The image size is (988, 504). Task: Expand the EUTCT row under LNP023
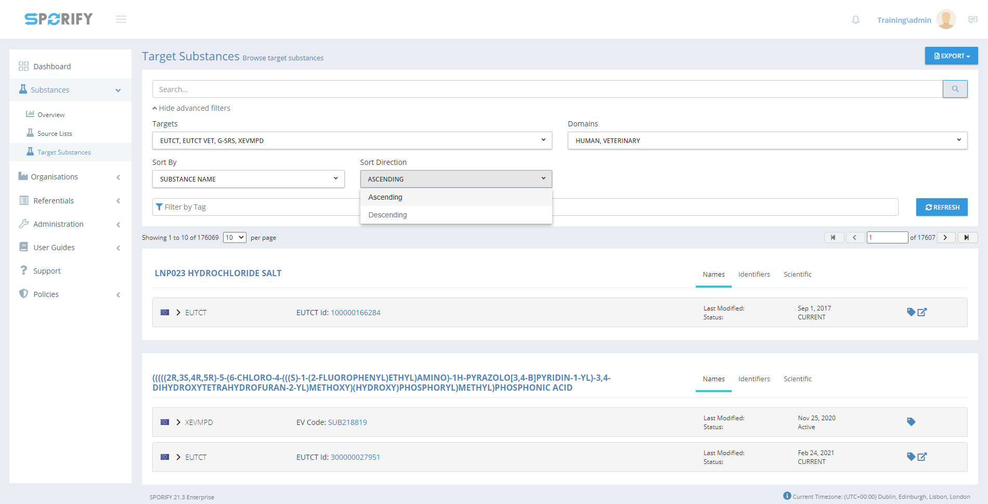click(178, 313)
